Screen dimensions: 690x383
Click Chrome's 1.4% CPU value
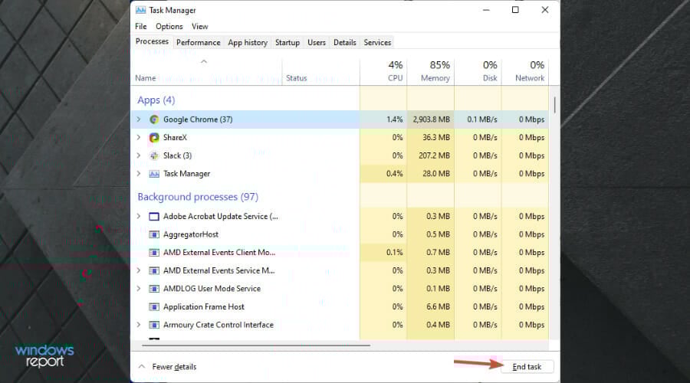point(394,119)
